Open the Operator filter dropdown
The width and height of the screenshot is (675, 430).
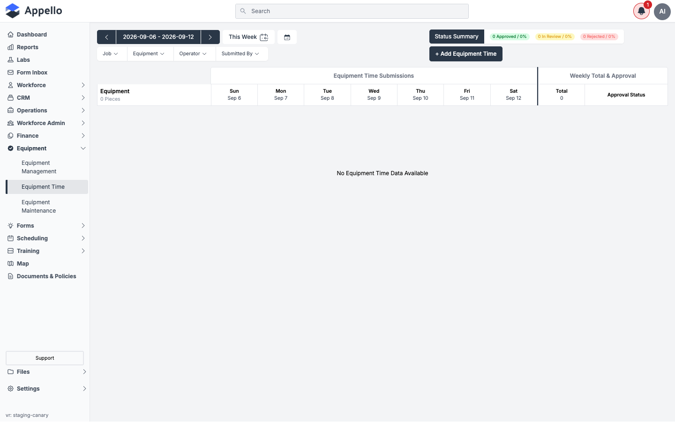click(x=193, y=54)
